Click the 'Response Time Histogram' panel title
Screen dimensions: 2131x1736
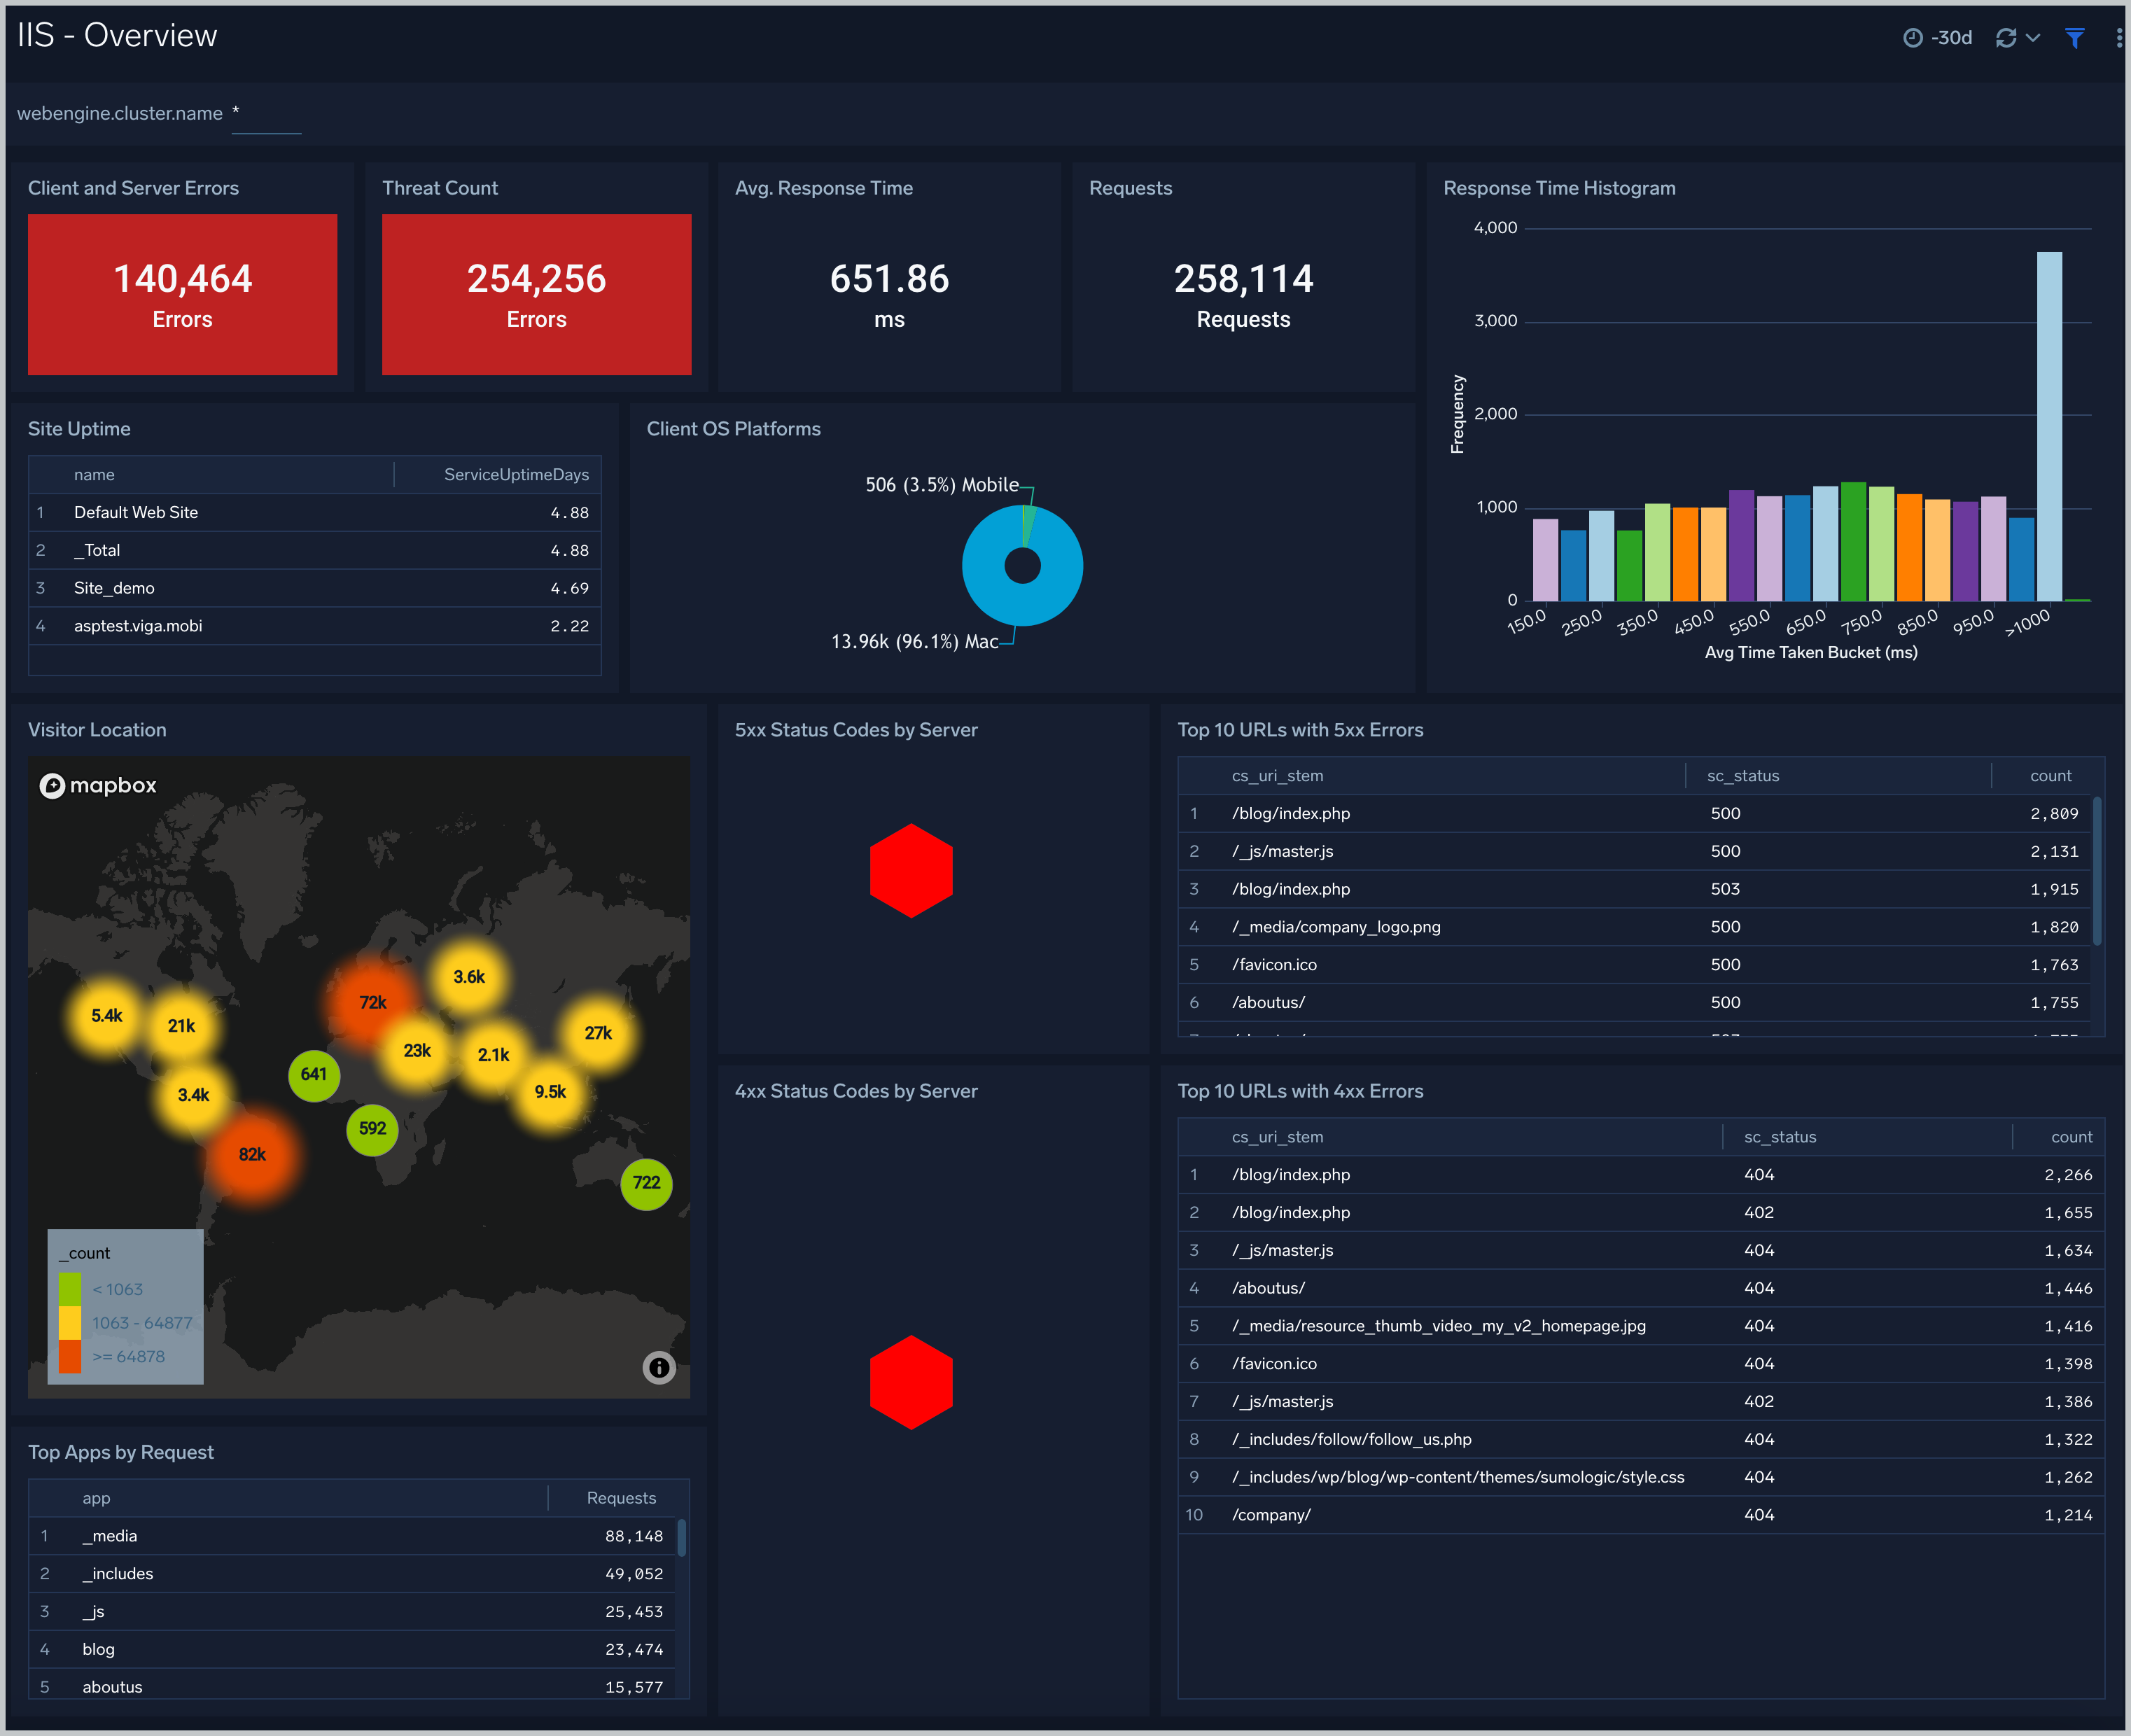click(1559, 188)
